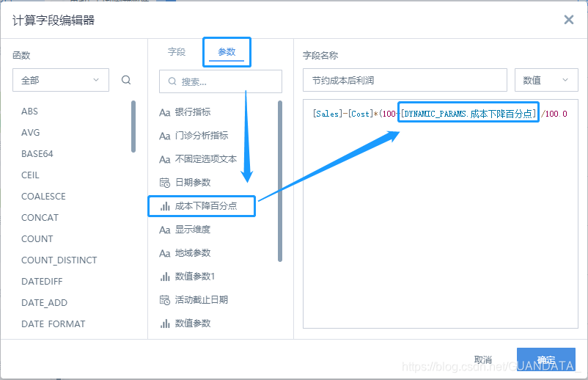Click the numeric icon beside 数值参数1
Image resolution: width=588 pixels, height=380 pixels.
[x=165, y=277]
